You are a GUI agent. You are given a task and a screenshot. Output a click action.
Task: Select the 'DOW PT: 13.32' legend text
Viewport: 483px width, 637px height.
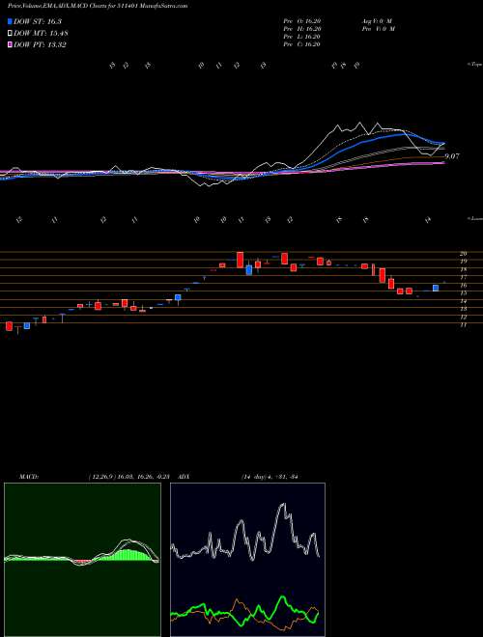[40, 44]
